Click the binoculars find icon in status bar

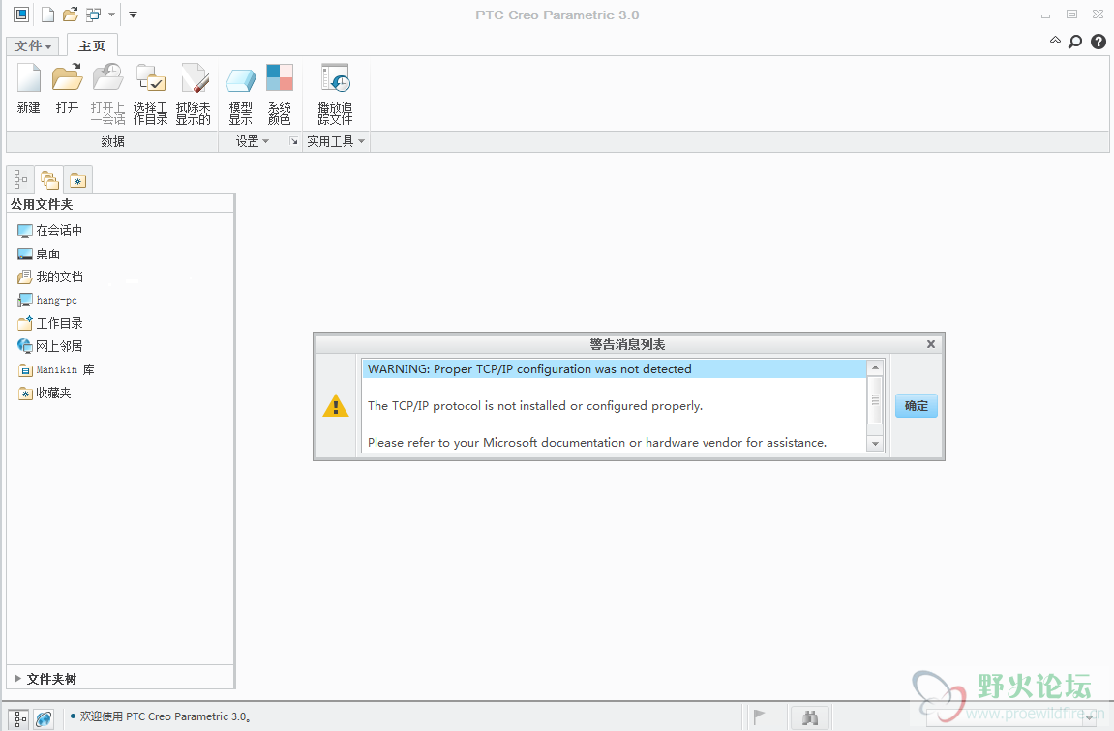(810, 717)
